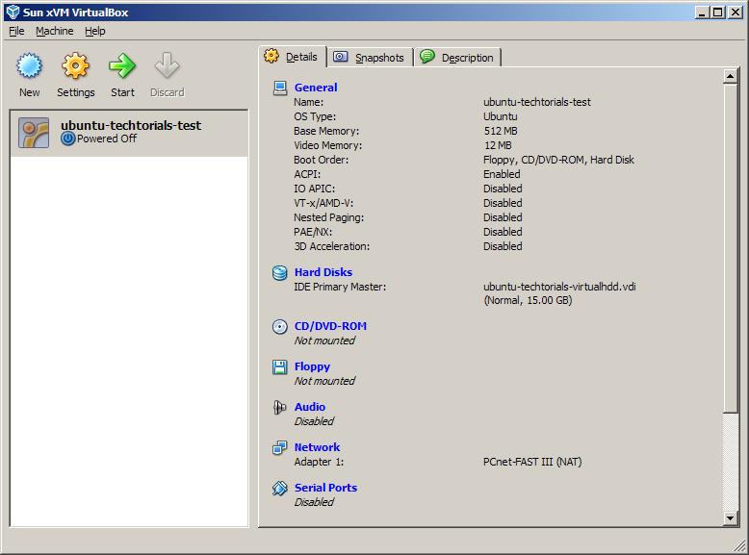Click the VirtualBox title bar cube icon

(x=13, y=12)
